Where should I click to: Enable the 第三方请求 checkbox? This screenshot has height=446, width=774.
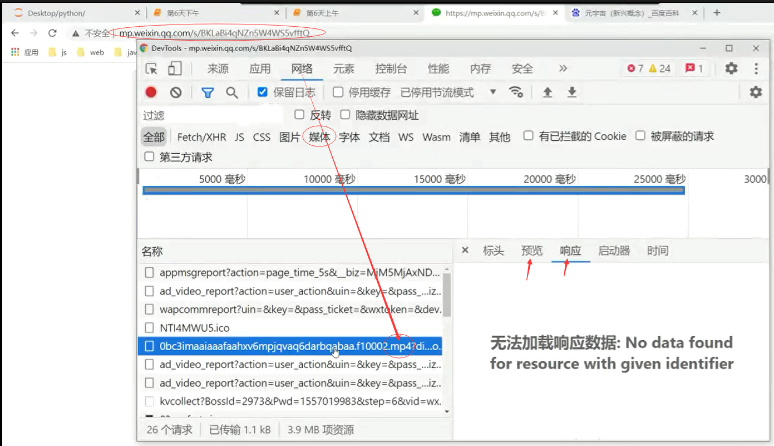click(149, 156)
